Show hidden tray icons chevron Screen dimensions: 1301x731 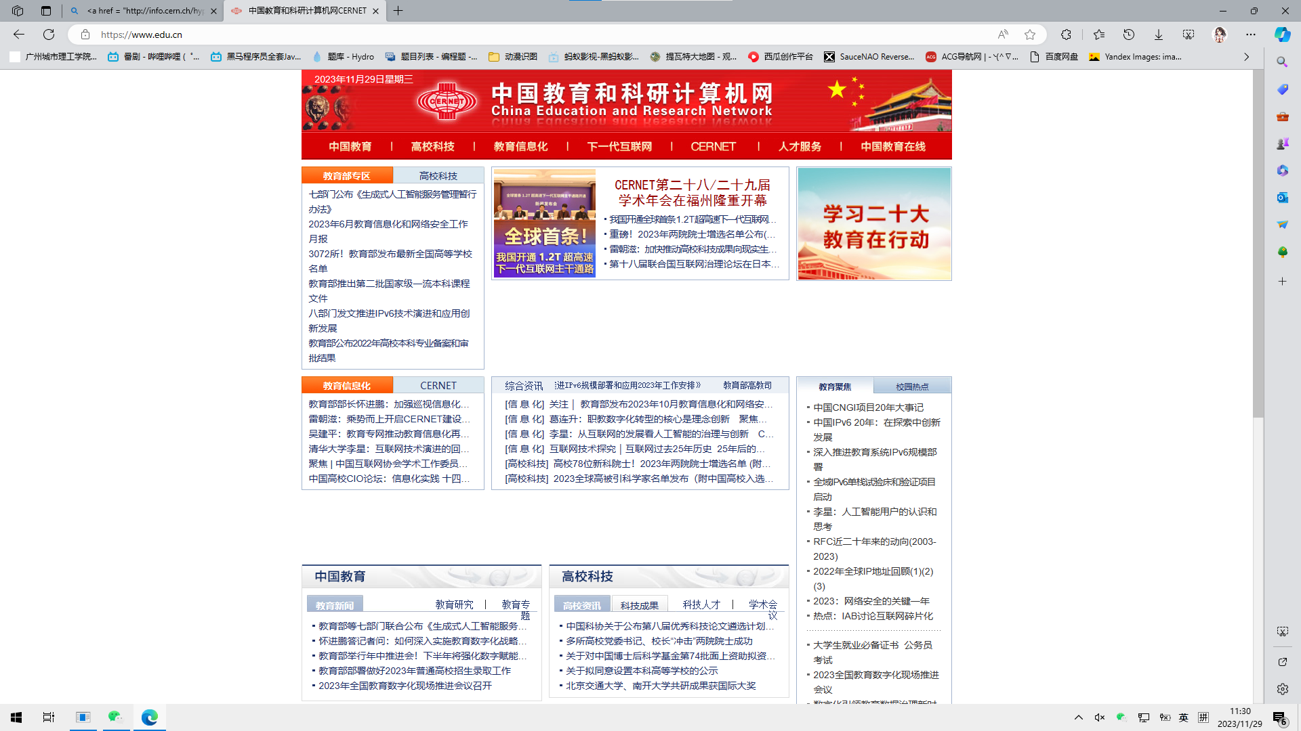pyautogui.click(x=1079, y=717)
